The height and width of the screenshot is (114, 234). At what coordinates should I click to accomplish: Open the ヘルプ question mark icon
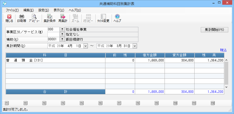(117, 18)
